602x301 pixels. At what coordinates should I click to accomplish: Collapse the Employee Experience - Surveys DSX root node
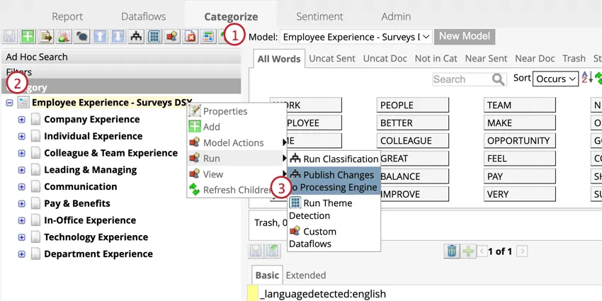pyautogui.click(x=10, y=103)
